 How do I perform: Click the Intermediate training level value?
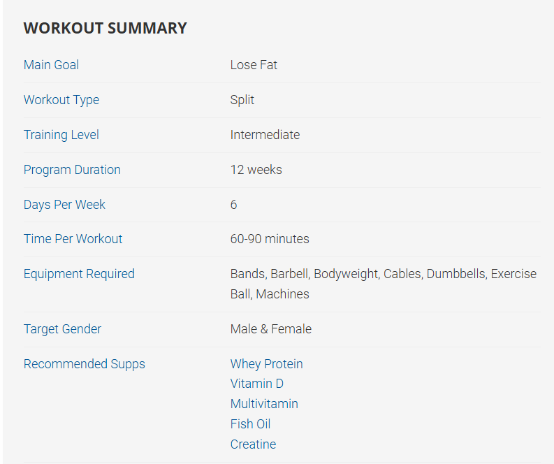click(x=265, y=135)
